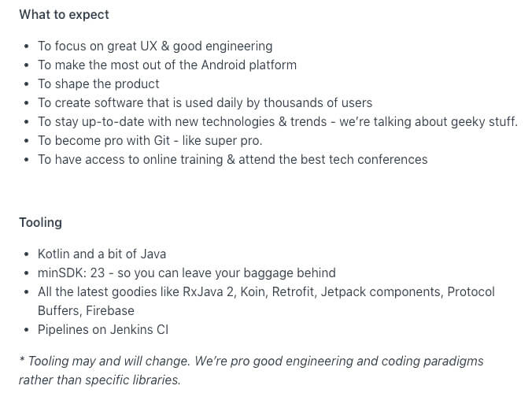Click the online training & tech conferences line

tap(232, 160)
